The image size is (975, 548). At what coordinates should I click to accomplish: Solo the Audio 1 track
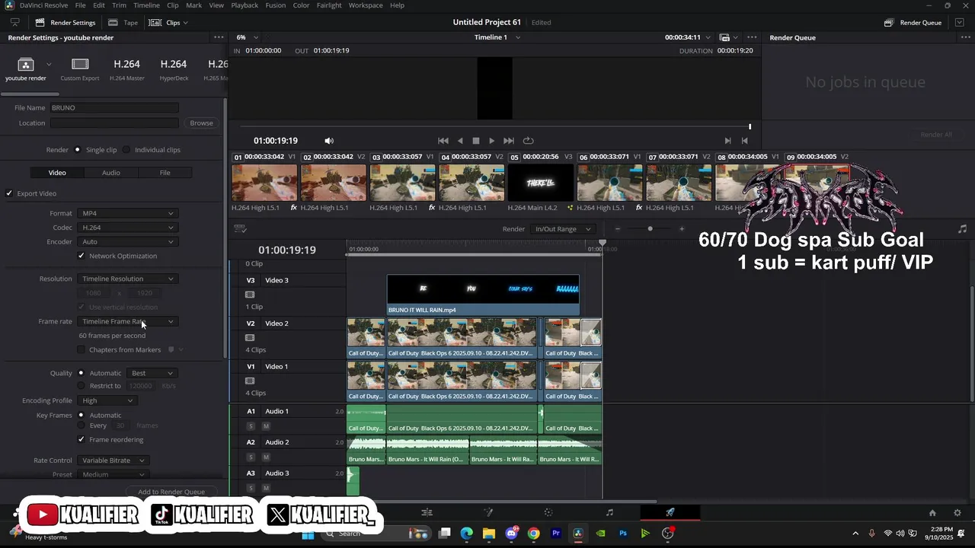coord(251,426)
